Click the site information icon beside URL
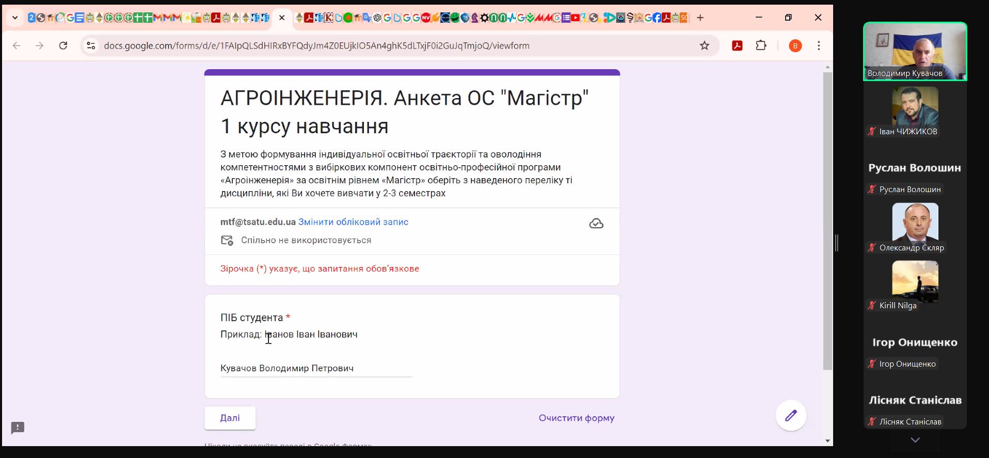 click(91, 45)
